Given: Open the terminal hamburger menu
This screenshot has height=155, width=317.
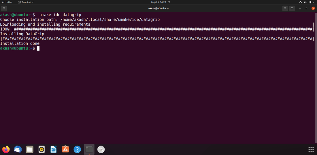Looking at the screenshot, I should [292, 8].
